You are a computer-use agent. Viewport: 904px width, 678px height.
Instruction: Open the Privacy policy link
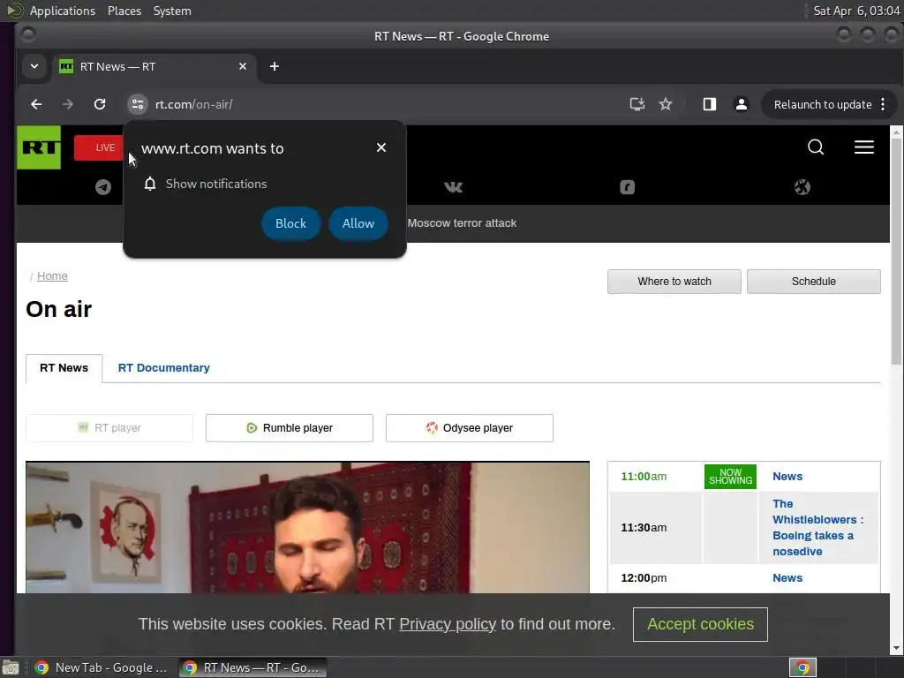point(448,624)
